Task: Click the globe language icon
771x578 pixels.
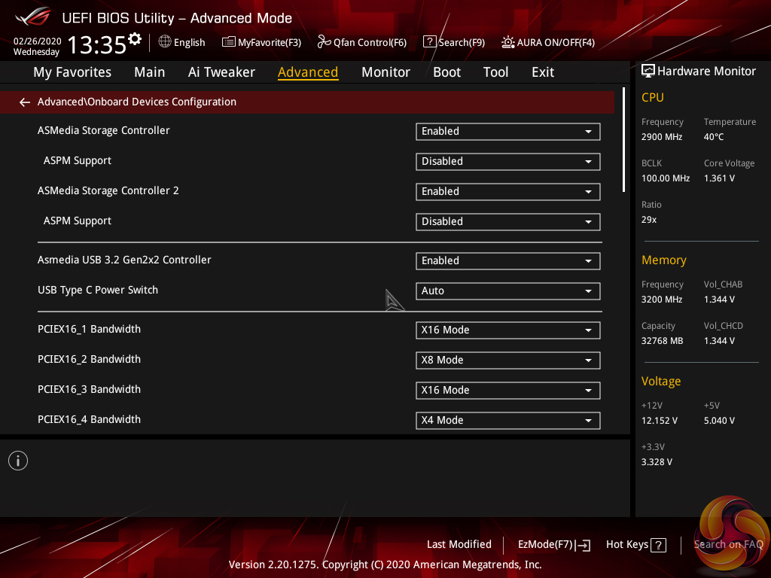Action: (x=165, y=42)
